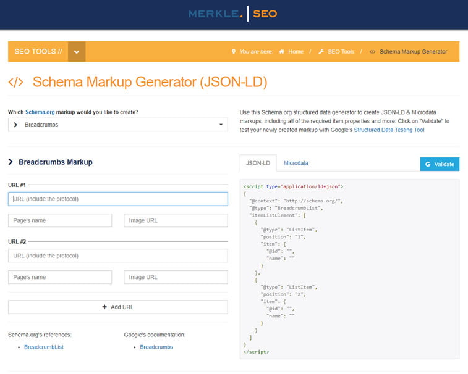Click the URL #1 section label

coord(17,185)
